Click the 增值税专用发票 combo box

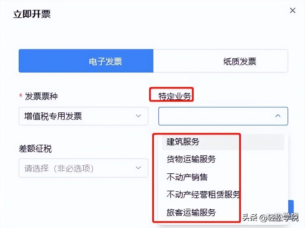83,116
